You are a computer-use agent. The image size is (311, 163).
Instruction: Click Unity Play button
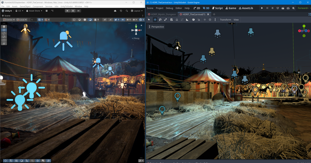[x=67, y=11]
